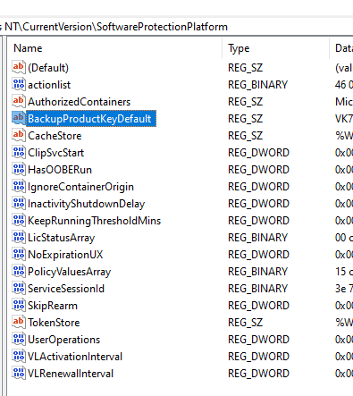Select the ClipSvcStart DWORD icon

(18, 152)
